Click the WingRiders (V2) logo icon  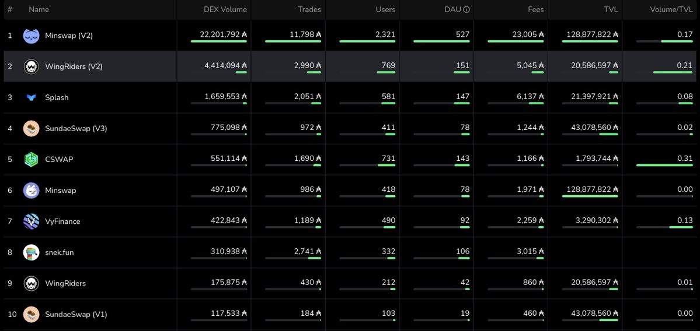pyautogui.click(x=32, y=66)
